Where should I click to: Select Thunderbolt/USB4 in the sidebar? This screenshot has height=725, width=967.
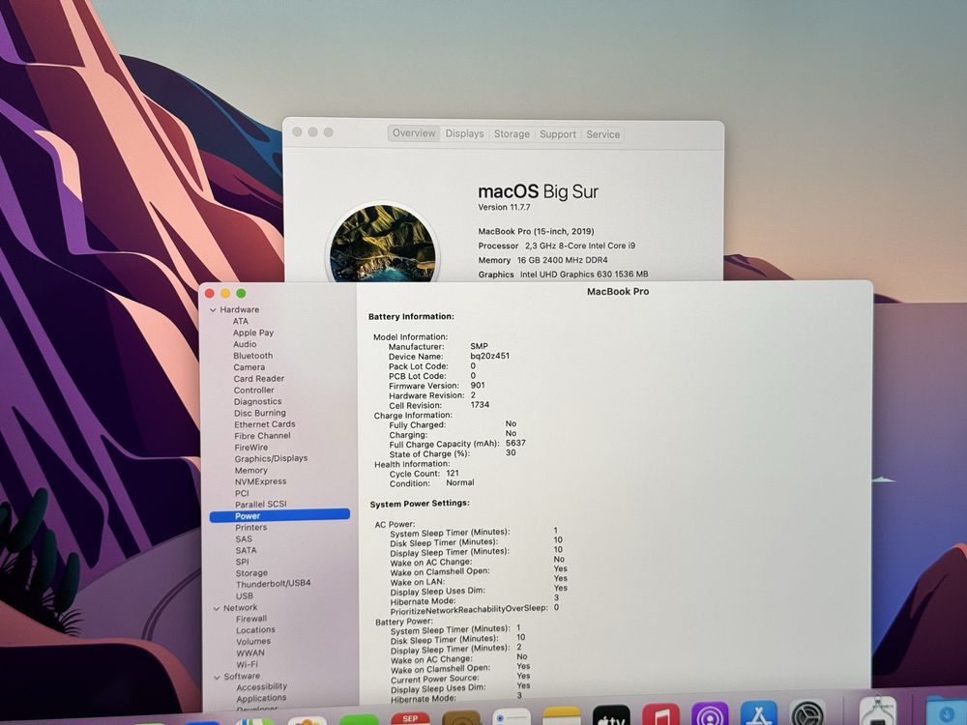pyautogui.click(x=274, y=584)
